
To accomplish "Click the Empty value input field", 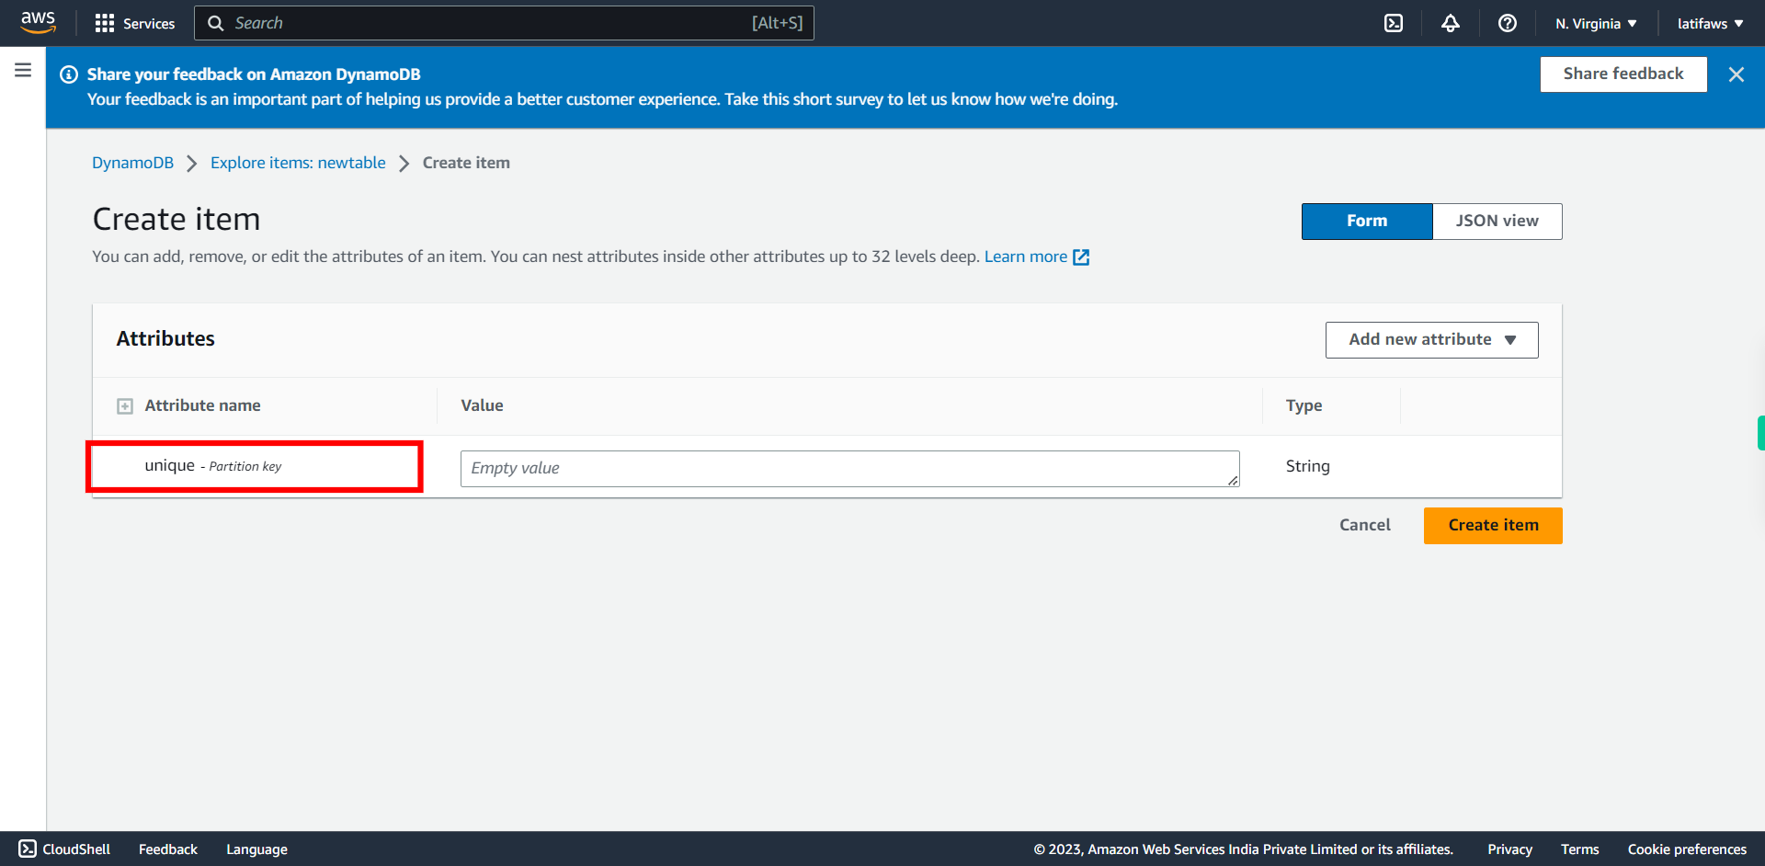I will 849,468.
